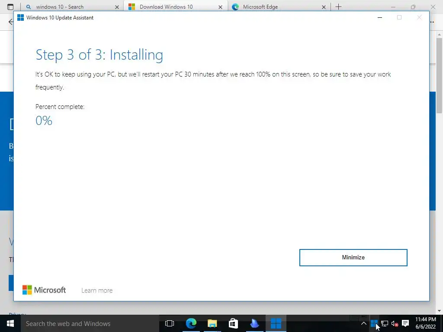This screenshot has height=332, width=443.
Task: Click the blue flame app taskbar icon
Action: 254,323
